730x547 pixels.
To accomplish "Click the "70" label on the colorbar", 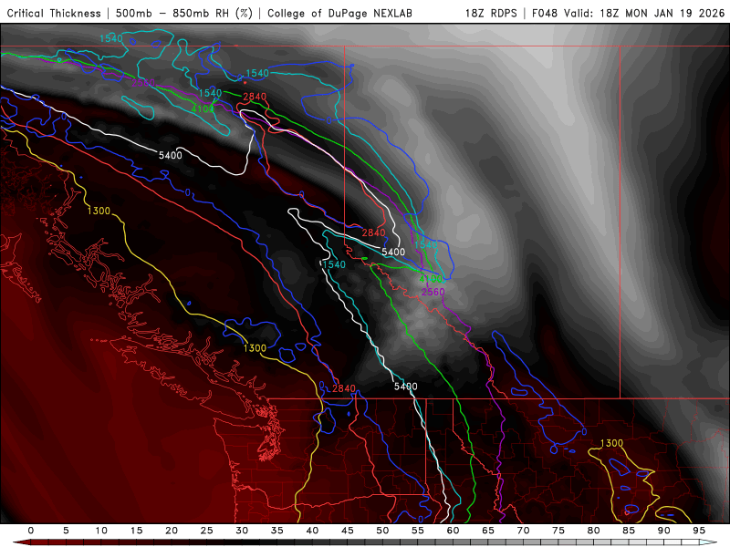I will coord(523,531).
